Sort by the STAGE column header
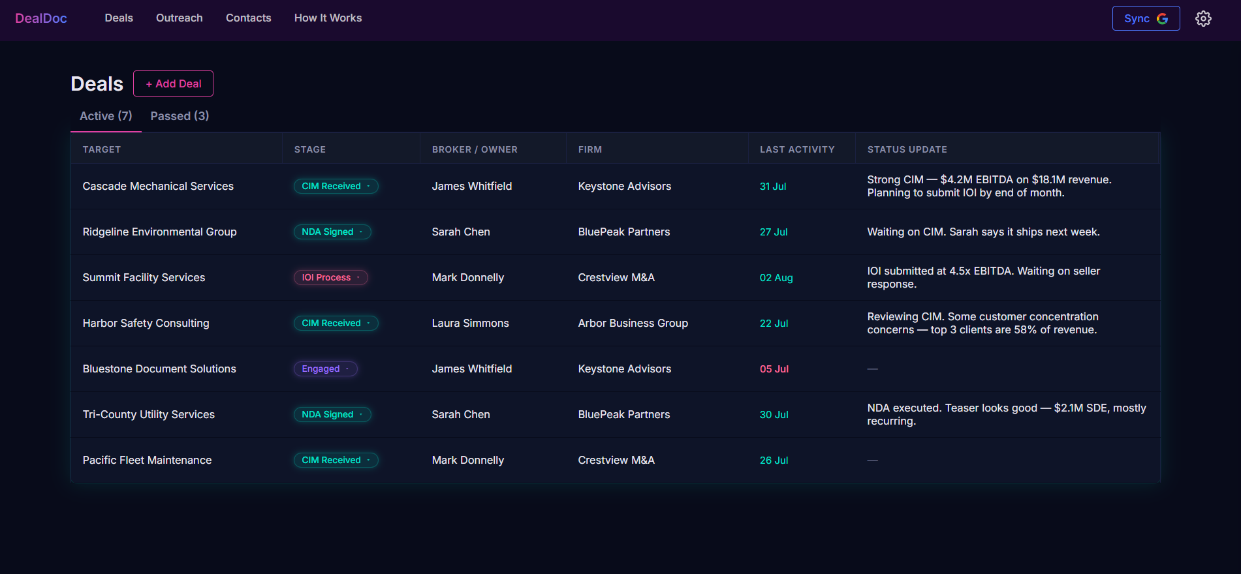1241x574 pixels. [x=310, y=149]
